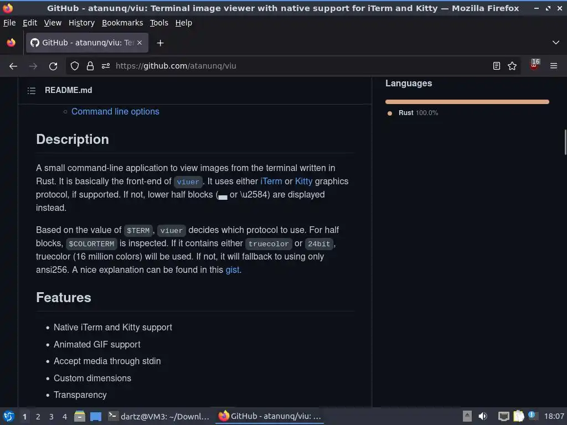The width and height of the screenshot is (567, 425).
Task: Switch to the dartz@VM3 terminal window
Action: point(159,416)
